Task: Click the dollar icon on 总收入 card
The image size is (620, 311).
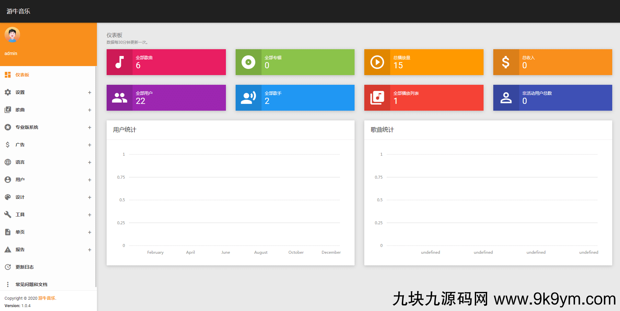Action: tap(506, 62)
